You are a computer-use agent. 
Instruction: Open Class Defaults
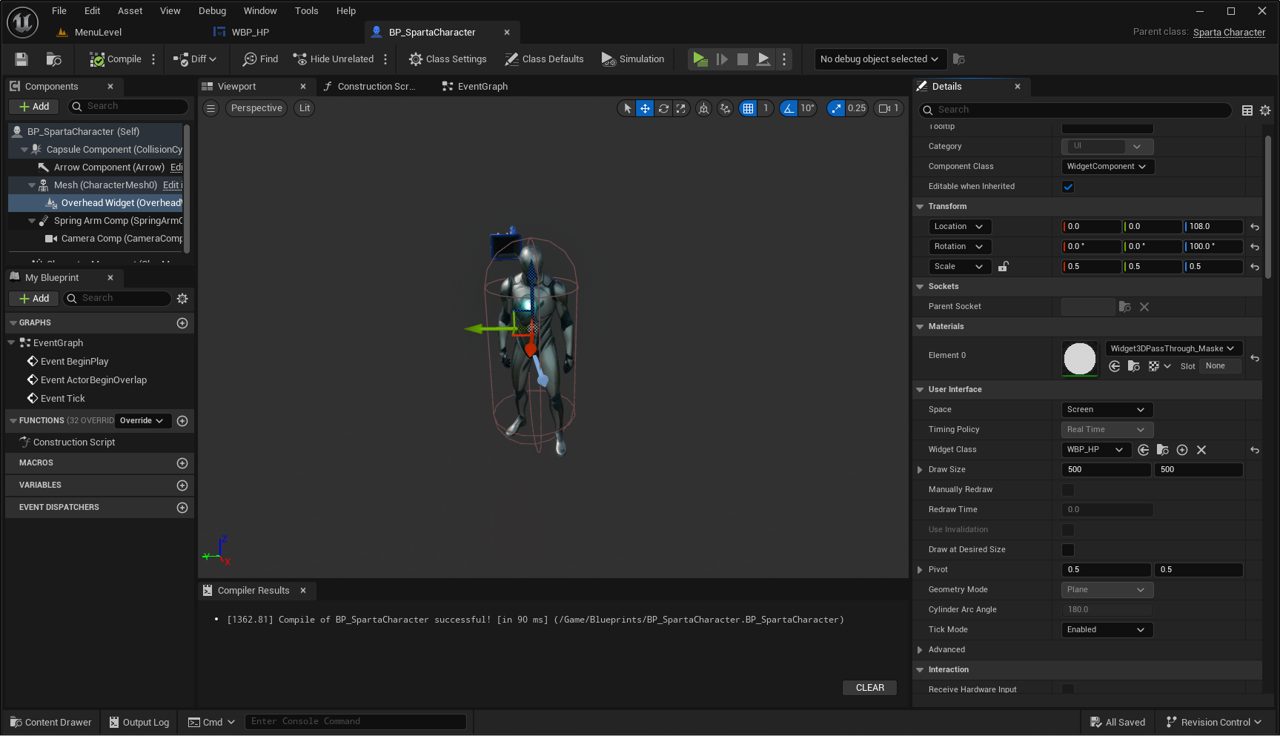pos(544,59)
